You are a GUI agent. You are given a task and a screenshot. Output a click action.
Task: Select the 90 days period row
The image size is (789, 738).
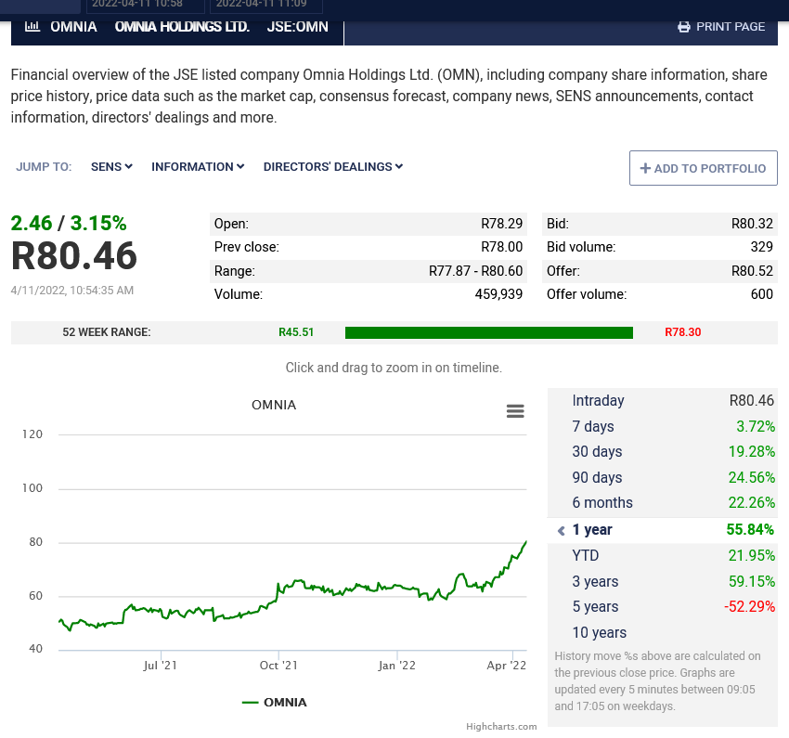tap(662, 477)
